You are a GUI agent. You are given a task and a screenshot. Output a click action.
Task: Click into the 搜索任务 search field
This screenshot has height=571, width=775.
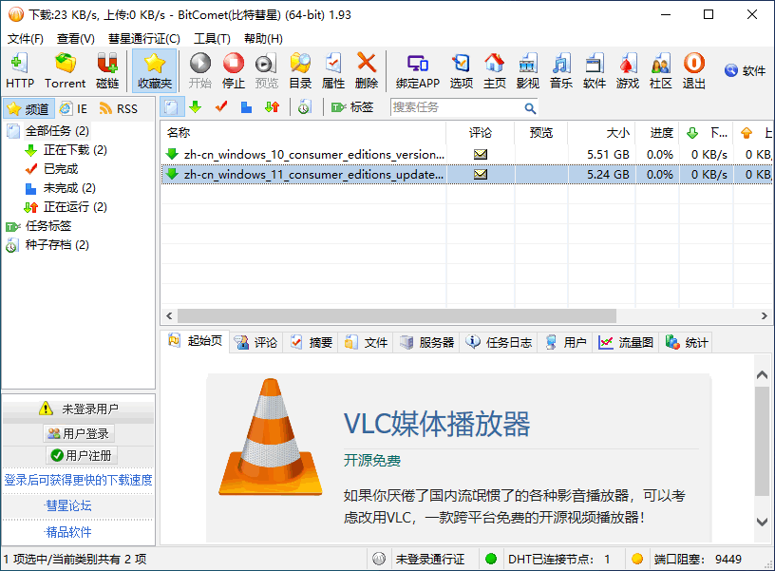click(x=455, y=107)
